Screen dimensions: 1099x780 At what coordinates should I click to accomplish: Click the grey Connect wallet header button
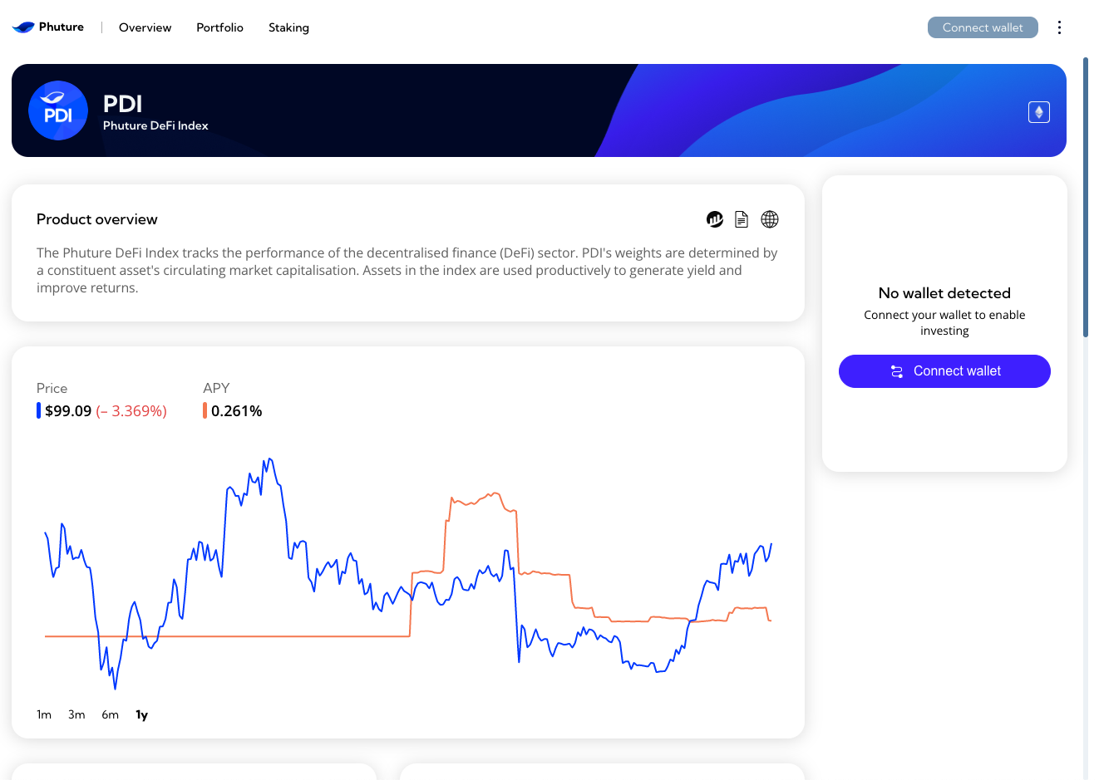pyautogui.click(x=983, y=27)
